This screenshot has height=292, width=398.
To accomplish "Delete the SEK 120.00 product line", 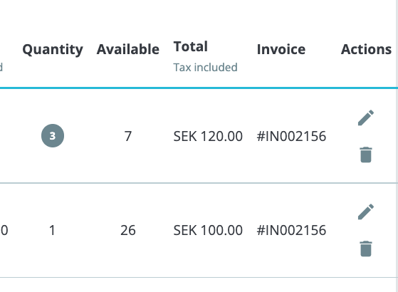I will pos(366,155).
